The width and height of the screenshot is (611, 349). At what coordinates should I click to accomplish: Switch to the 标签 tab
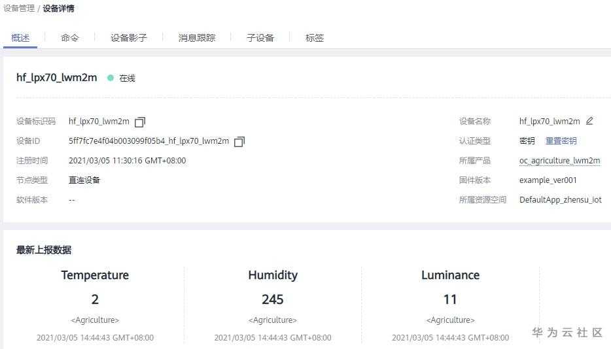[x=315, y=38]
